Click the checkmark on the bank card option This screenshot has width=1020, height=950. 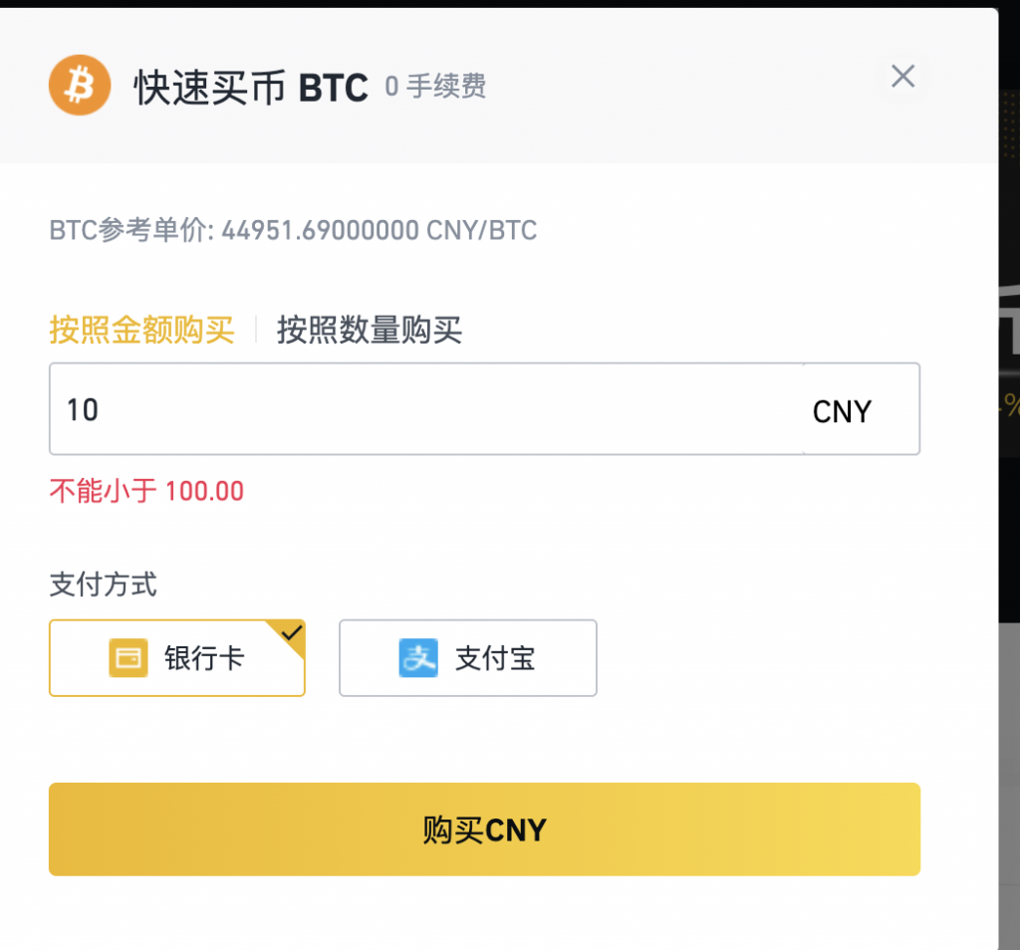pyautogui.click(x=293, y=630)
